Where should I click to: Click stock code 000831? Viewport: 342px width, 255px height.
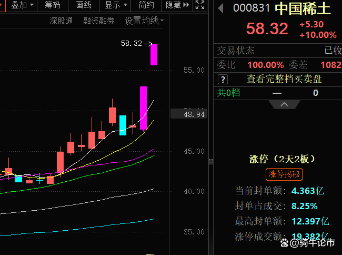[x=252, y=8]
